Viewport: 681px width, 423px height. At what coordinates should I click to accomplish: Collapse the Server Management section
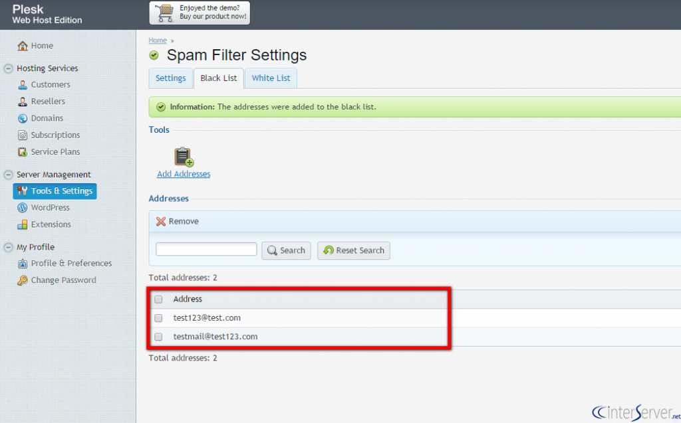coord(7,174)
